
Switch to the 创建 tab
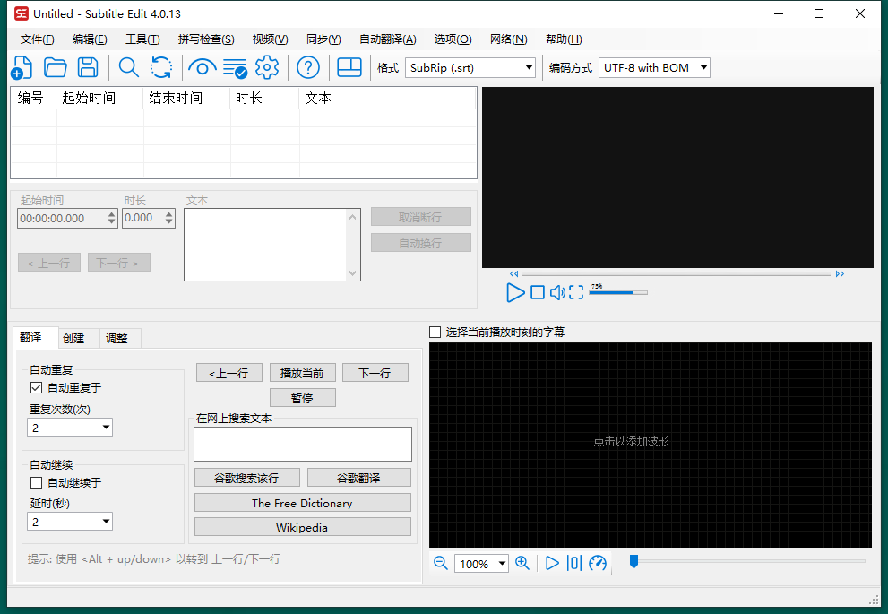click(x=73, y=338)
